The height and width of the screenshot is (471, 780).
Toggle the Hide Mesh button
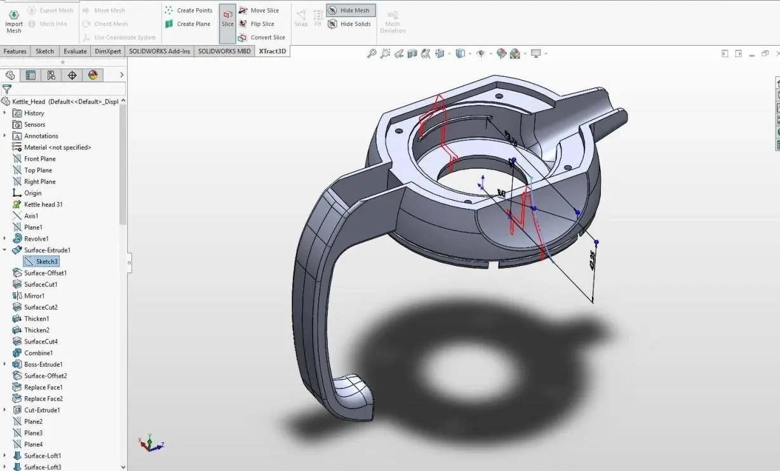click(351, 10)
